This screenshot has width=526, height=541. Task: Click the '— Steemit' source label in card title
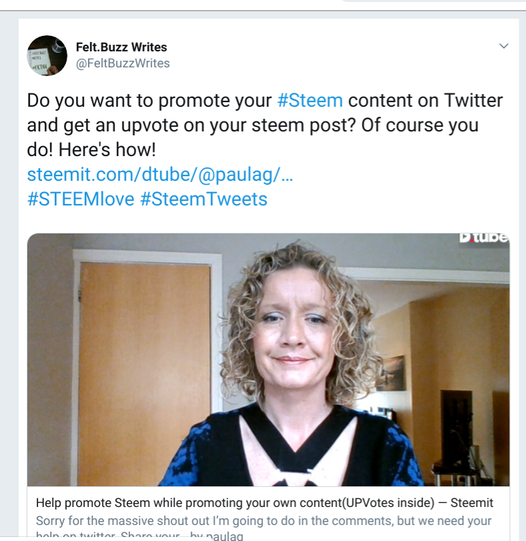(466, 503)
